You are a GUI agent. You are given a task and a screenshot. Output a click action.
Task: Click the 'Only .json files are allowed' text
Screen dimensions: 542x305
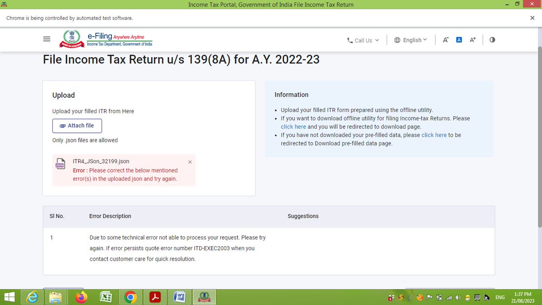click(x=85, y=140)
